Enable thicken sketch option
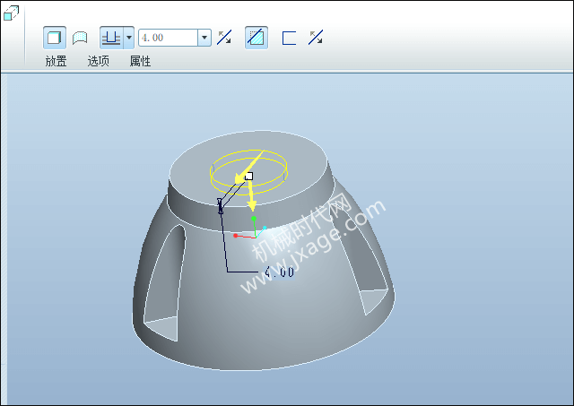Image resolution: width=574 pixels, height=406 pixels. click(289, 38)
